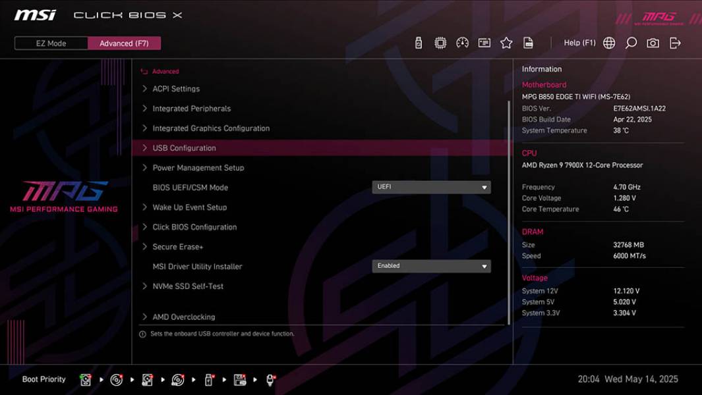Click BIOS version E7E62AMSI.1A22 value

click(639, 108)
